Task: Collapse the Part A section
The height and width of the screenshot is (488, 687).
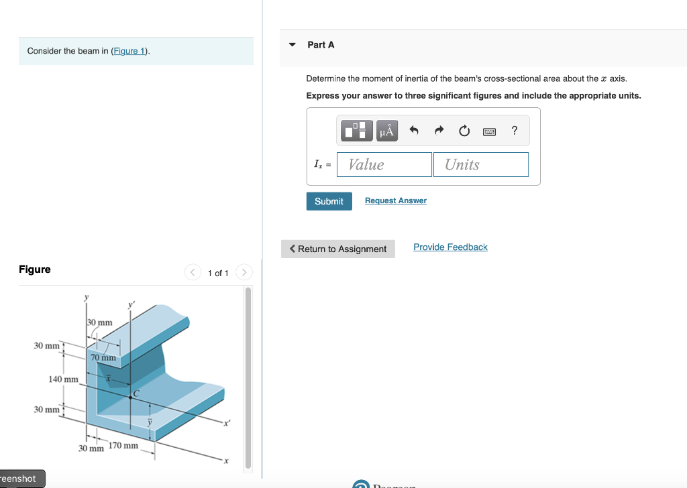Action: 292,44
